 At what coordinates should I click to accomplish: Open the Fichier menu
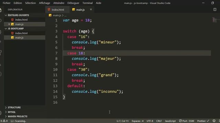click(x=7, y=3)
